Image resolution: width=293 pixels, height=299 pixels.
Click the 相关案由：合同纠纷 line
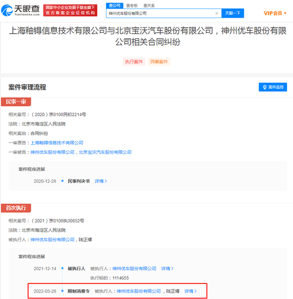point(28,133)
